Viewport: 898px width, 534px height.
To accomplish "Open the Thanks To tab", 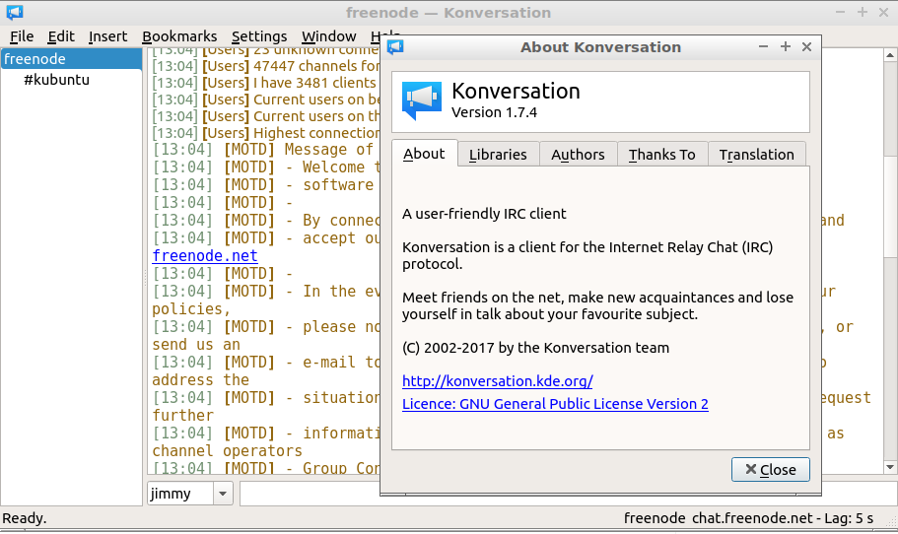I will (662, 155).
